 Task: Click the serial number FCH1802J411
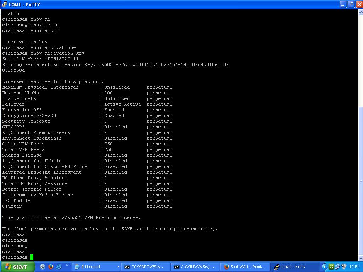coord(63,59)
